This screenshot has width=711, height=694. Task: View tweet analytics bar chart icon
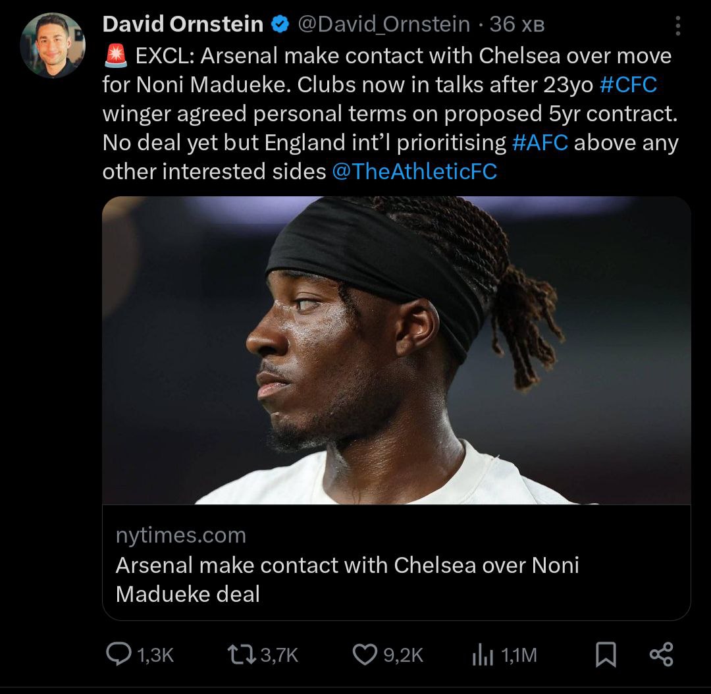[483, 654]
